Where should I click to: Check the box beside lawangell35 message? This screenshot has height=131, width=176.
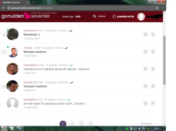[x=1, y=103]
